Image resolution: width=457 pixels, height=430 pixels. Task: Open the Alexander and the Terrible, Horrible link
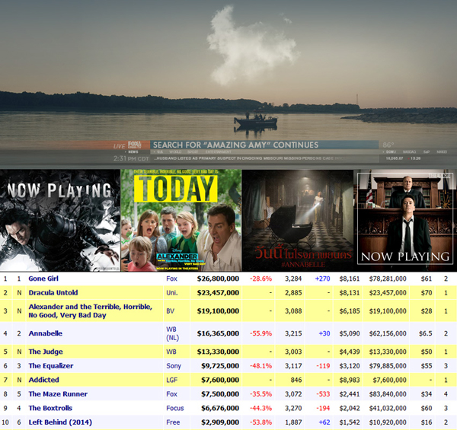point(91,311)
